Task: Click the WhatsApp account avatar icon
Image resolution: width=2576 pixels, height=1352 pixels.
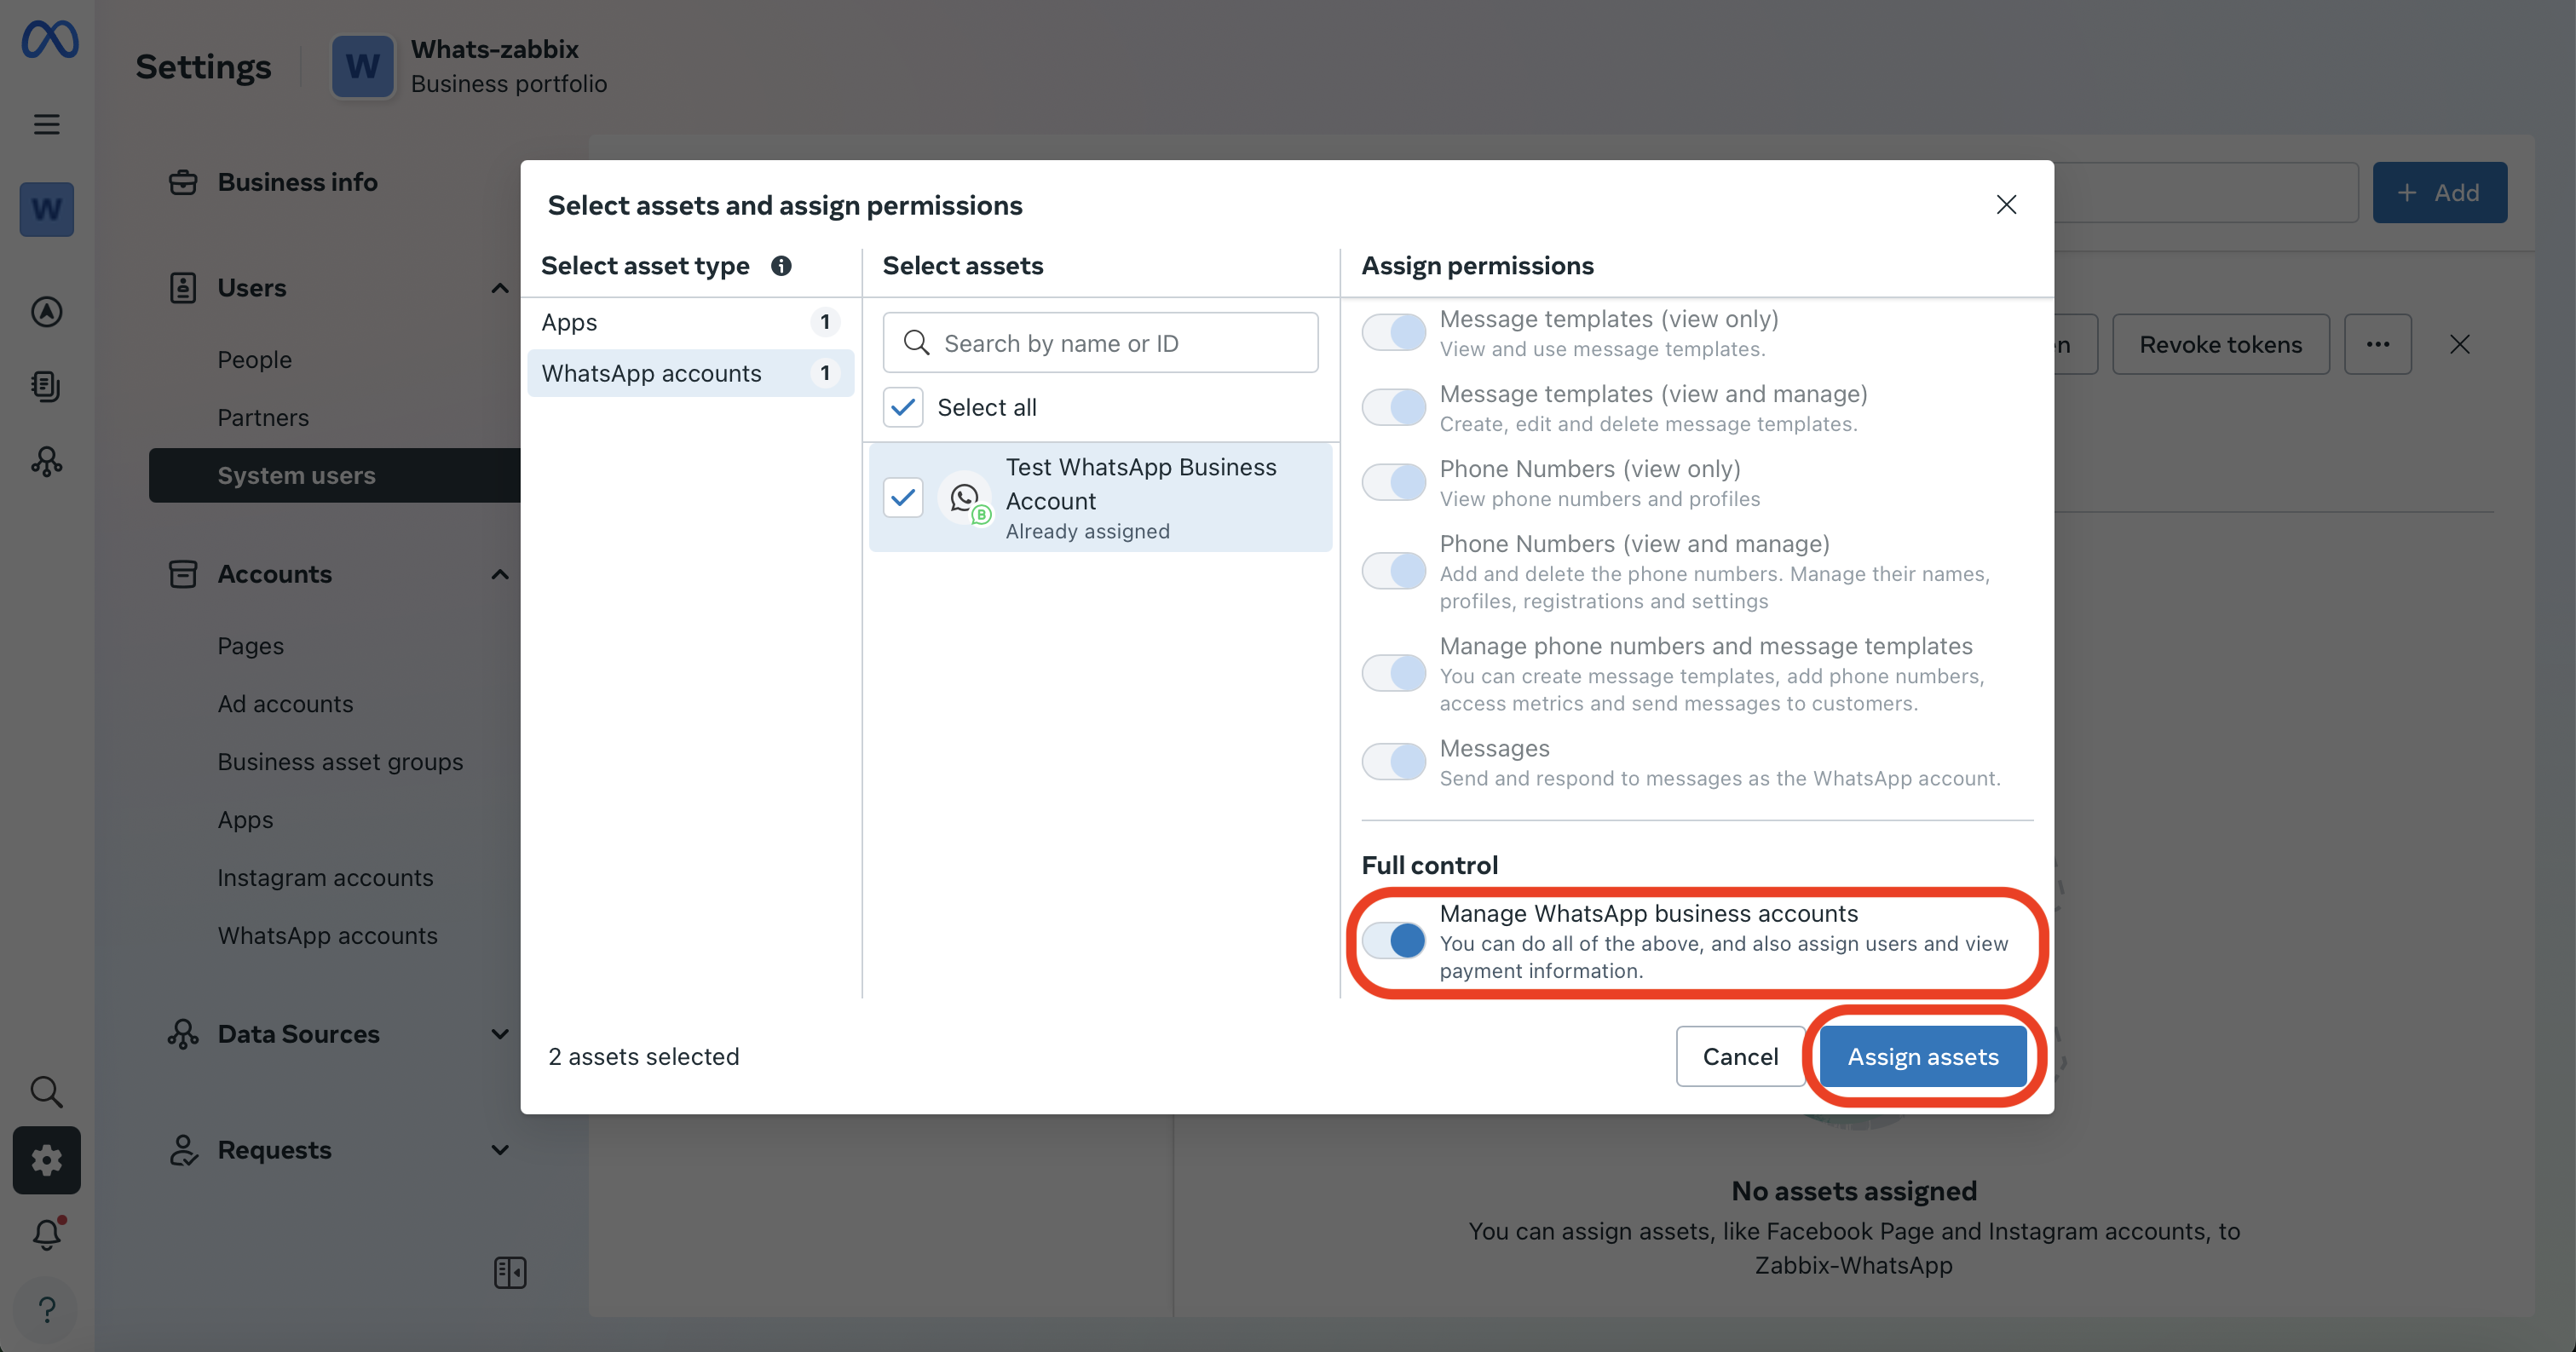Action: click(x=965, y=498)
